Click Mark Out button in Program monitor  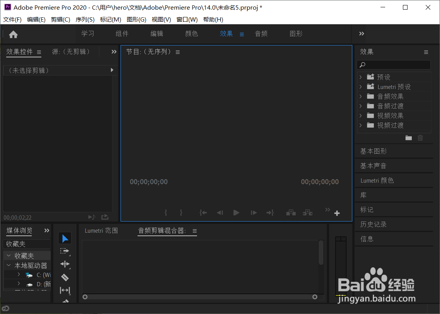[x=181, y=213]
